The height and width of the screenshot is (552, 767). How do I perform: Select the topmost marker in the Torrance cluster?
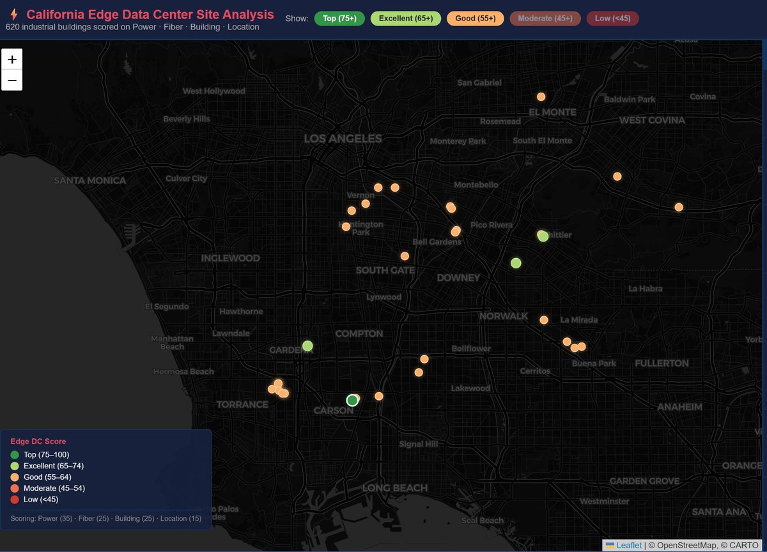pos(278,383)
